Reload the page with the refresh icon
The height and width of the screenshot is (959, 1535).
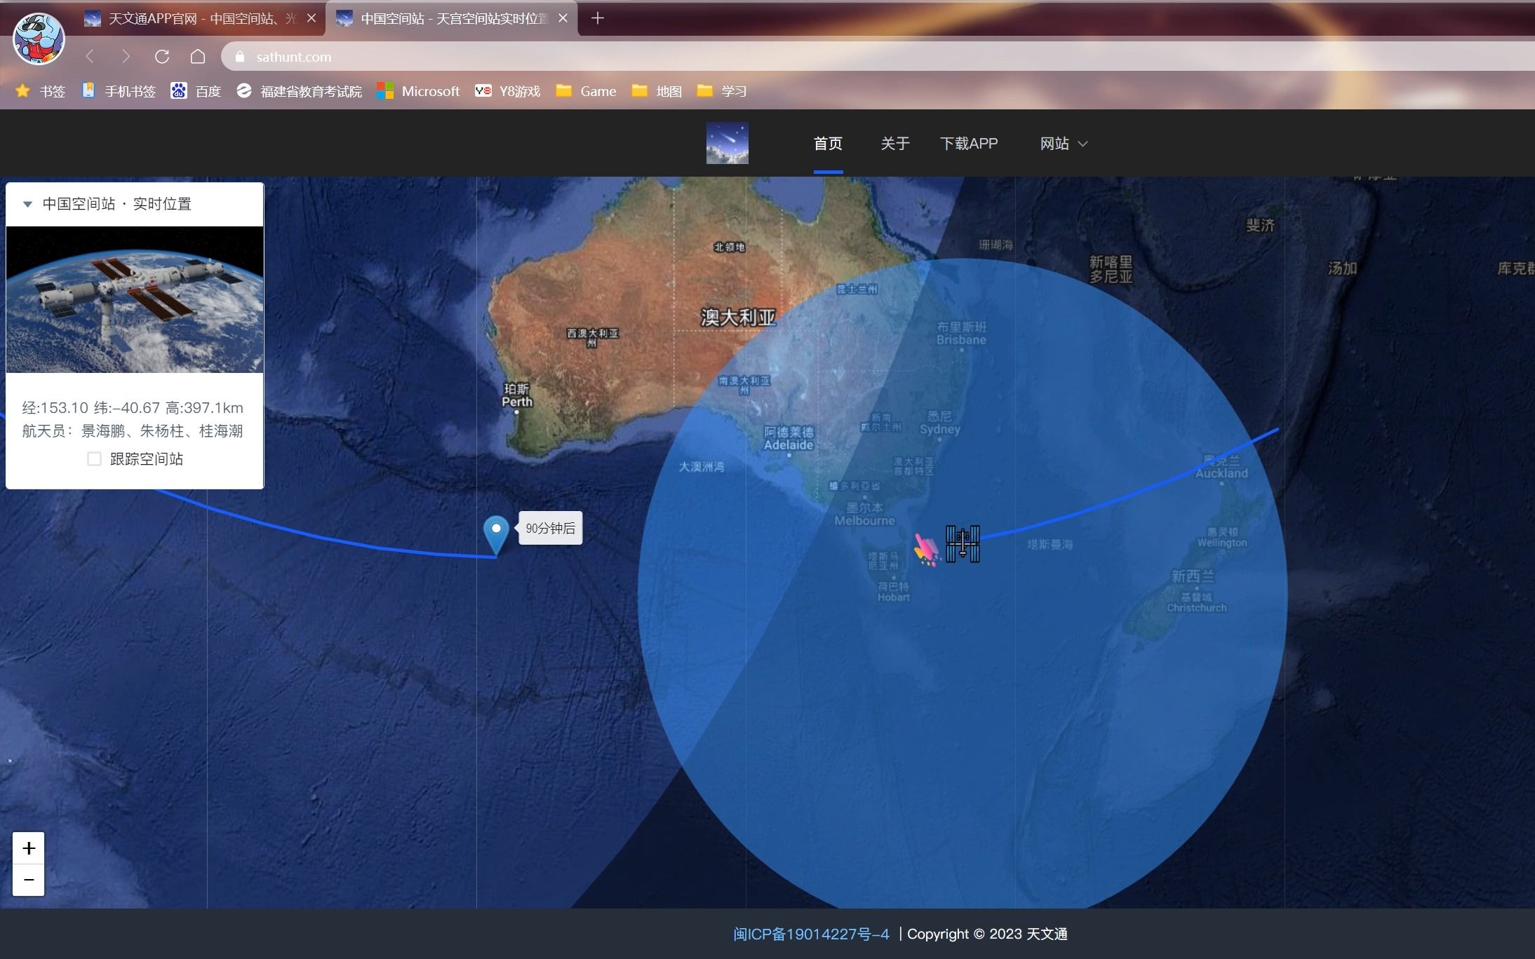162,57
